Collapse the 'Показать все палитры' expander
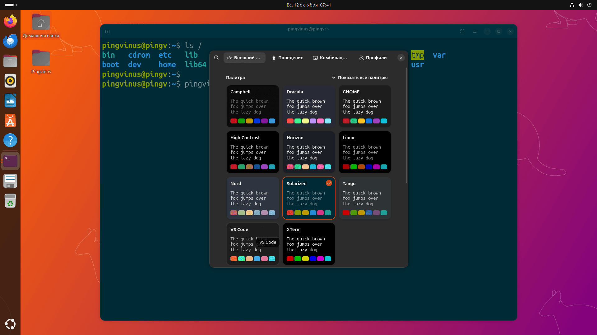597x335 pixels. point(359,78)
